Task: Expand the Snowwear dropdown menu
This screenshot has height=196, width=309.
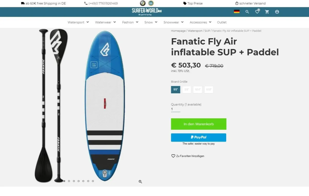Action: click(173, 22)
